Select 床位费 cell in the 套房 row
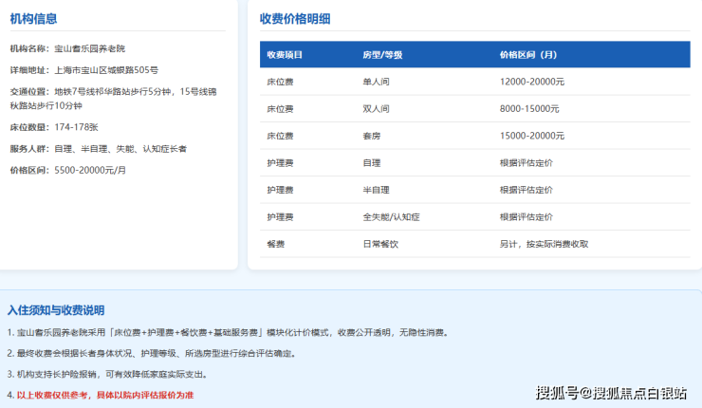The height and width of the screenshot is (408, 702). click(280, 136)
